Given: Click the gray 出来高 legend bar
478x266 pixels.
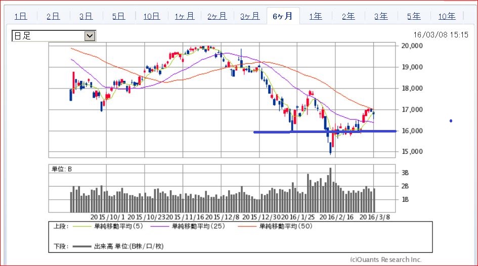Looking at the screenshot, I should (81, 246).
